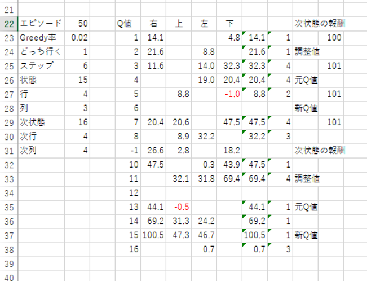
Task: Select the 46.7 cell in row 37
Action: tap(204, 235)
